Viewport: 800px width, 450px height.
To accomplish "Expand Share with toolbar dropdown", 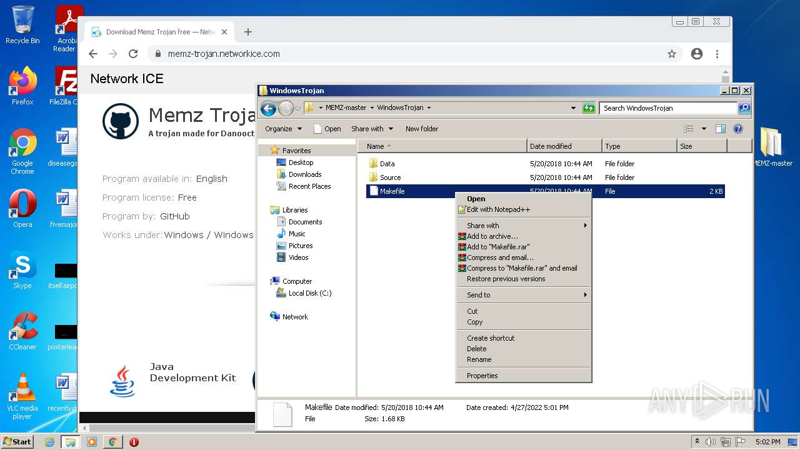I will [x=372, y=129].
